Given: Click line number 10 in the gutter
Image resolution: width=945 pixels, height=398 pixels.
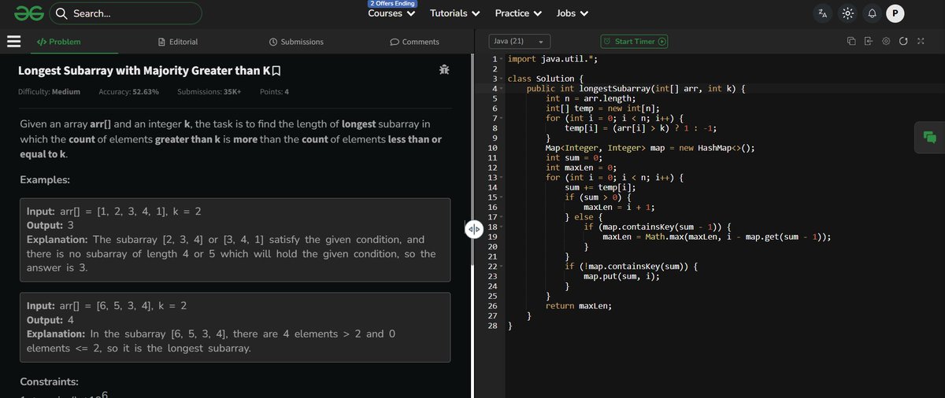Looking at the screenshot, I should point(493,148).
